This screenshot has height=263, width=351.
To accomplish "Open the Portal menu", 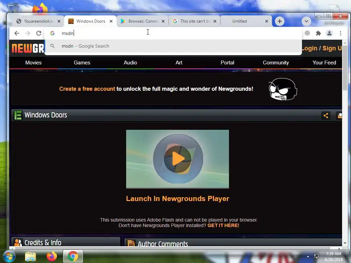I will pos(228,63).
